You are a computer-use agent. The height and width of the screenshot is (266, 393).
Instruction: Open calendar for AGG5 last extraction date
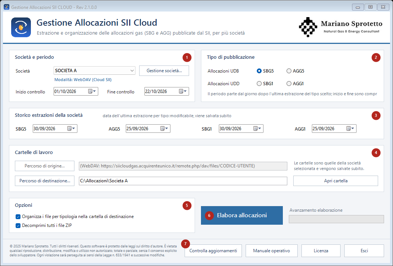[x=164, y=128]
